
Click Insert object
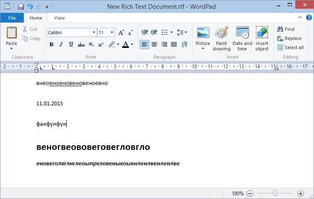pos(262,38)
